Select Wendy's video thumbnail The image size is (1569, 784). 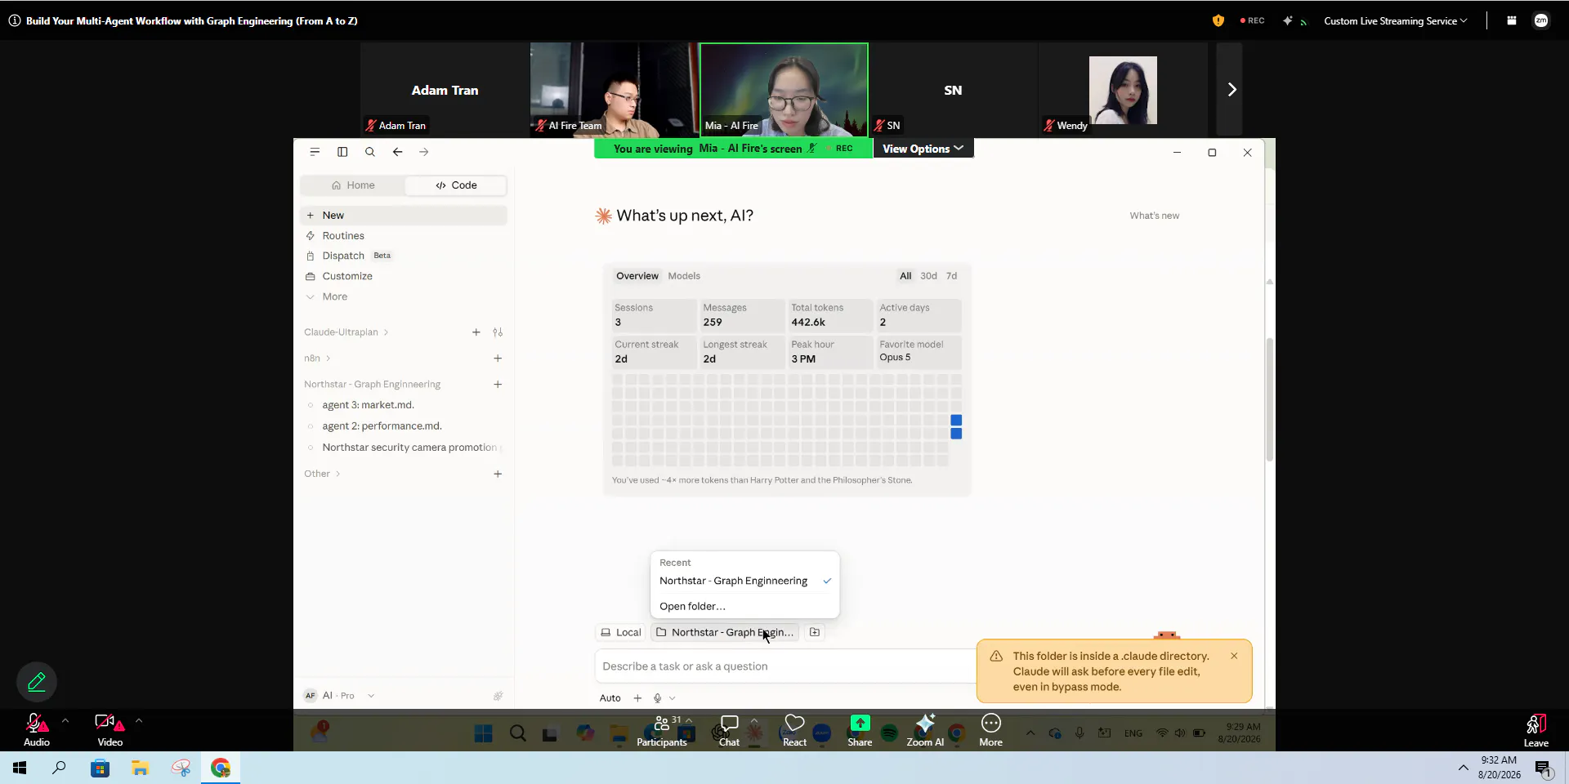point(1123,90)
